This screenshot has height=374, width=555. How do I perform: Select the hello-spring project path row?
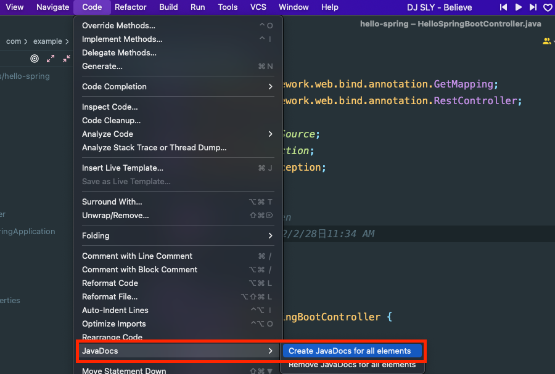[25, 76]
